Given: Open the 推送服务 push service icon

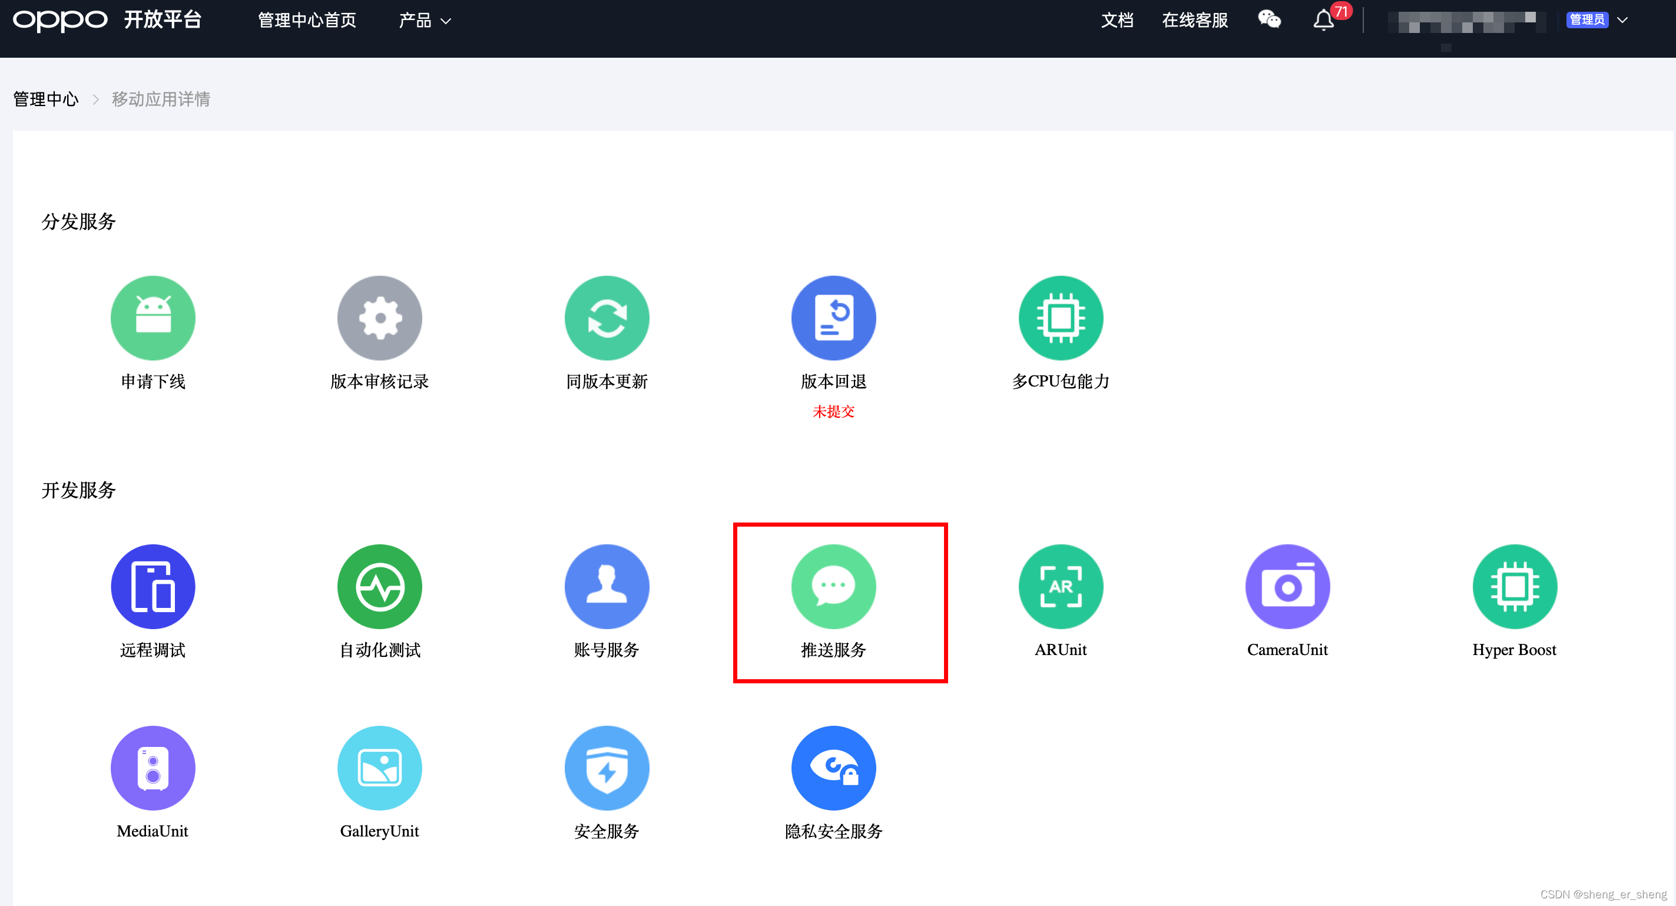Looking at the screenshot, I should point(833,586).
